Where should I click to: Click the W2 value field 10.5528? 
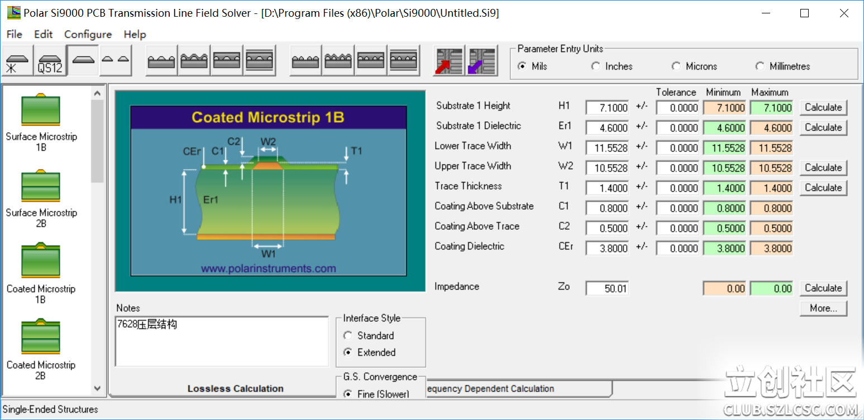click(607, 168)
